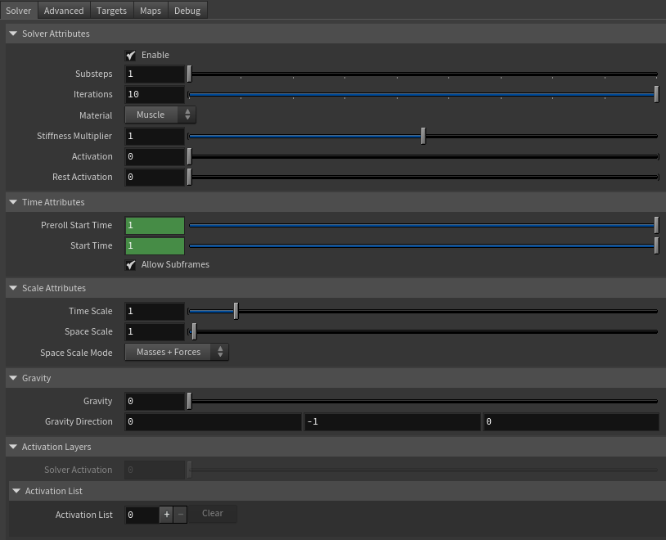Viewport: 666px width, 540px height.
Task: Click the Gravity Direction Y field showing -1
Action: coord(393,421)
